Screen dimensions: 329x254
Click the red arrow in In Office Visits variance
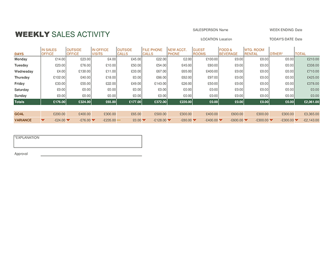pos(94,120)
